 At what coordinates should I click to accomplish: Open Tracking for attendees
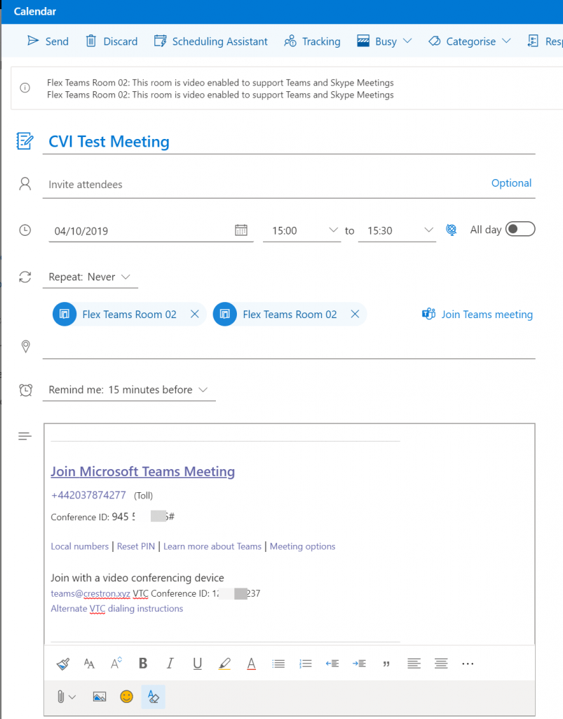pos(312,41)
